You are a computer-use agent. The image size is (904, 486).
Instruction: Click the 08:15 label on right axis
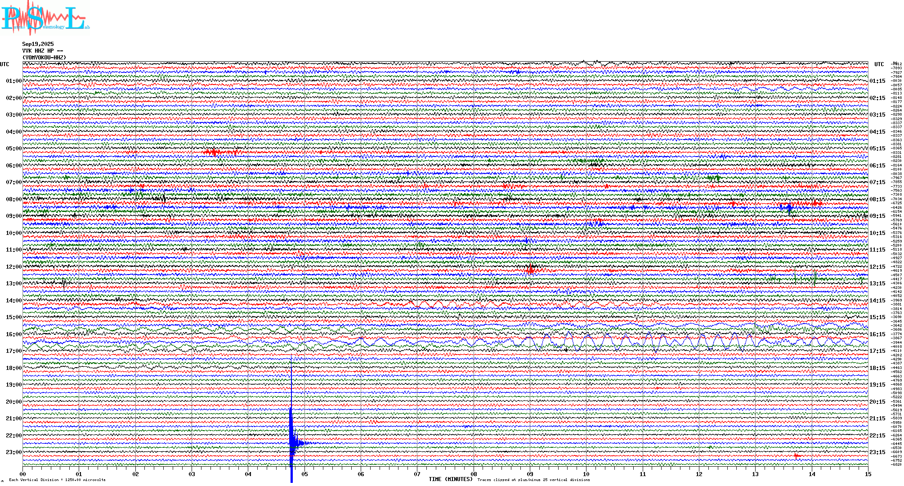877,200
